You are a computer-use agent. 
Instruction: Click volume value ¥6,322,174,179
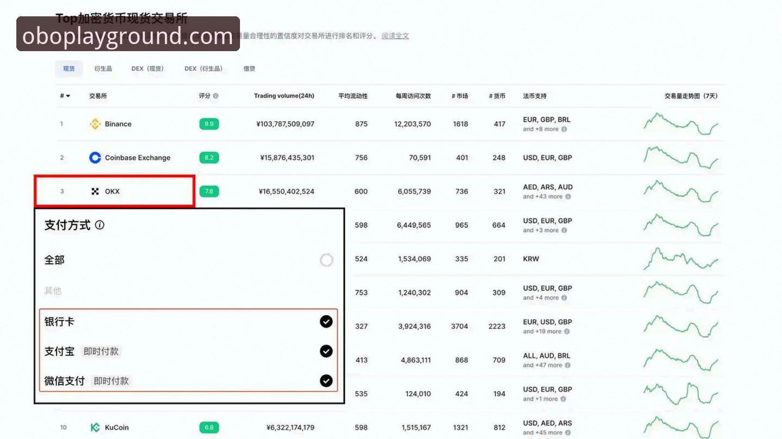coord(291,428)
